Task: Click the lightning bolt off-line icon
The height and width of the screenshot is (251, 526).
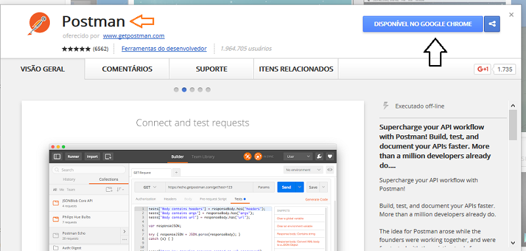Action: pyautogui.click(x=386, y=106)
